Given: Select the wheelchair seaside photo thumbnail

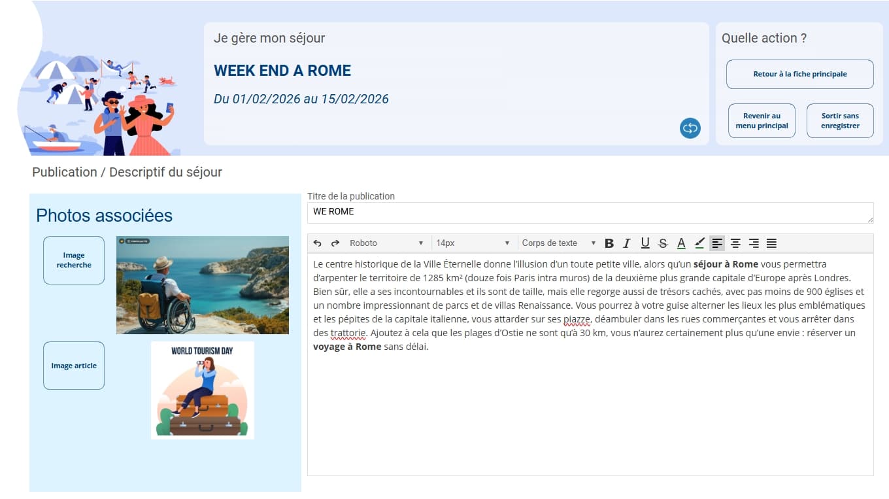Looking at the screenshot, I should point(203,285).
